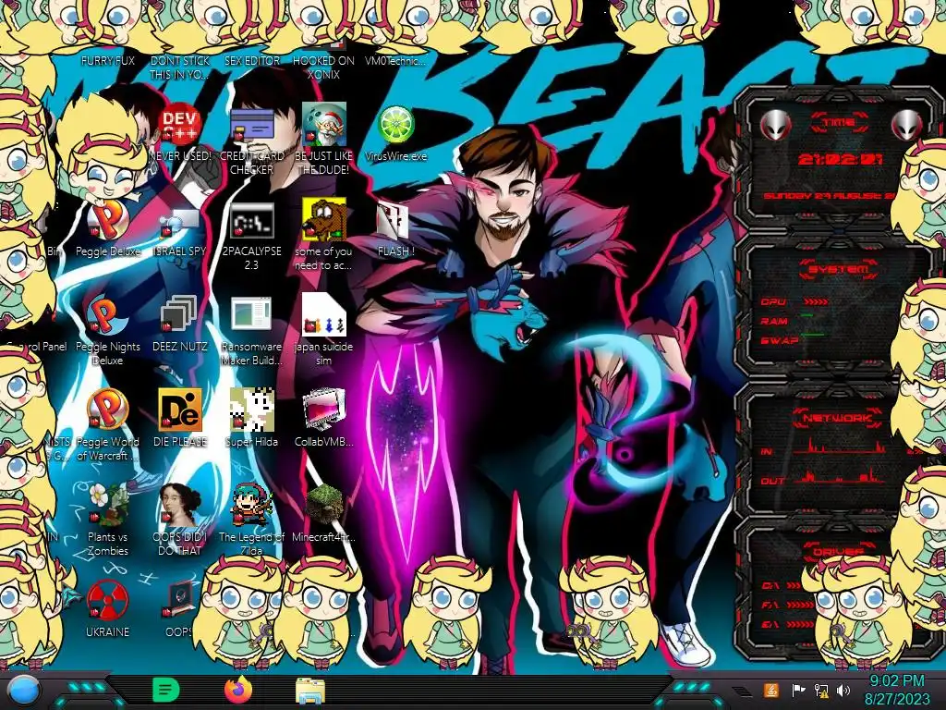The width and height of the screenshot is (946, 710).
Task: Click the right alien head in the TIME widget
Action: (907, 126)
